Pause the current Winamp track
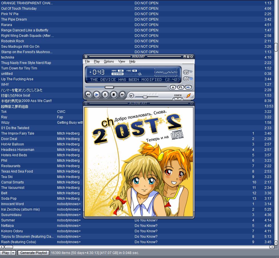 pos(105,95)
